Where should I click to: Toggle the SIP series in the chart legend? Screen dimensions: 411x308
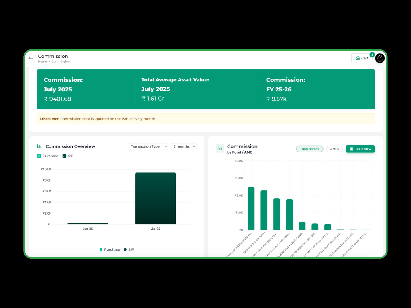click(x=129, y=249)
